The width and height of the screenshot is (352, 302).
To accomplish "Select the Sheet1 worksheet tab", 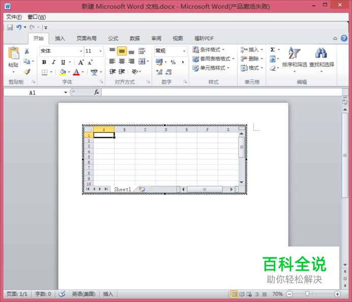I will pyautogui.click(x=123, y=189).
